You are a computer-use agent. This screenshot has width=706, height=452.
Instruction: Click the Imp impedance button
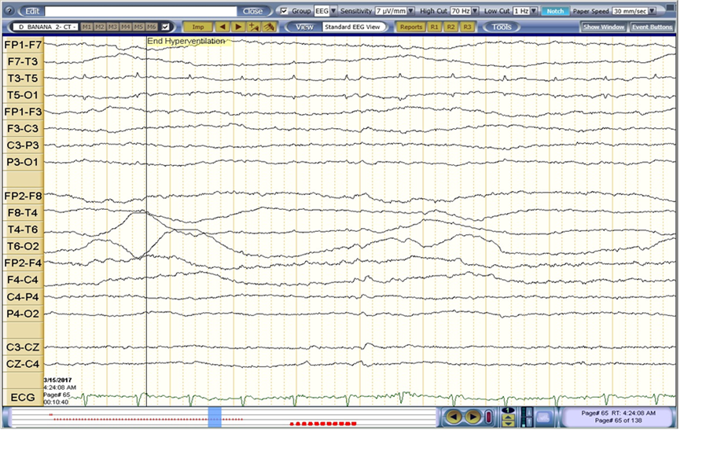tap(197, 27)
